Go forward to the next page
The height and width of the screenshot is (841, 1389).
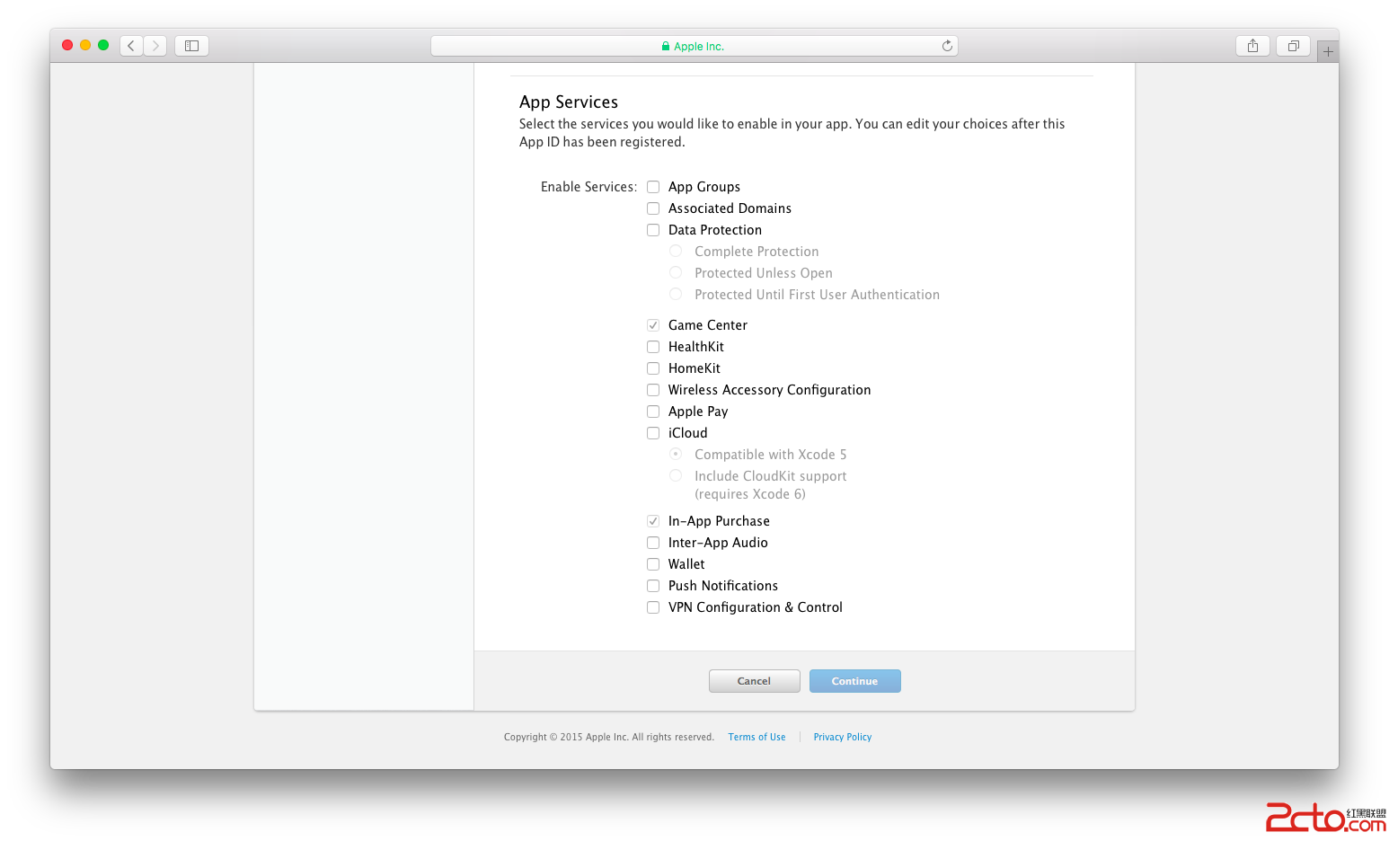[x=155, y=46]
